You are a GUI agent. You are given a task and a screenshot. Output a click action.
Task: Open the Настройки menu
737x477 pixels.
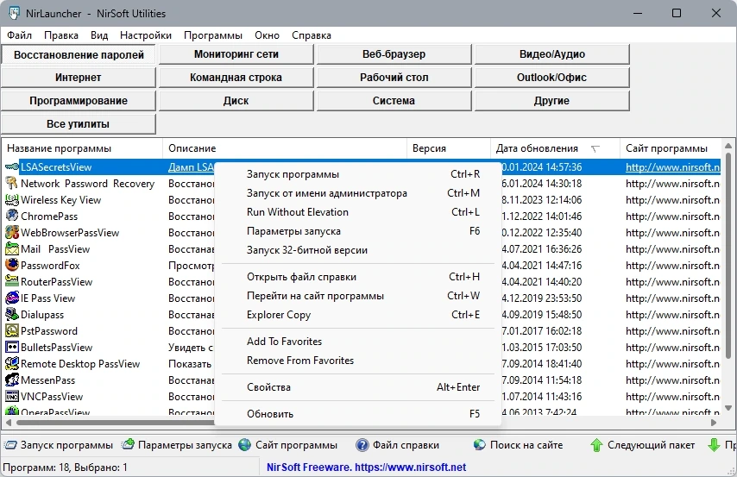tap(146, 35)
